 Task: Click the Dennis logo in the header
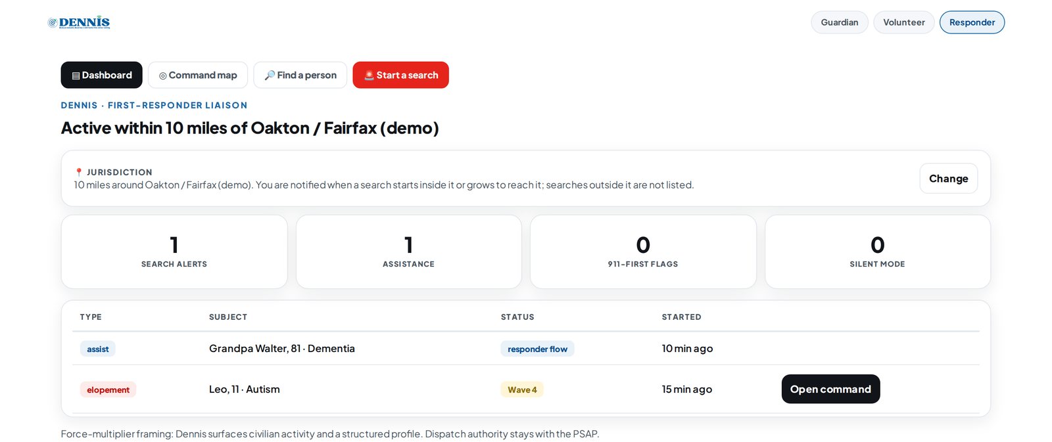pyautogui.click(x=79, y=22)
